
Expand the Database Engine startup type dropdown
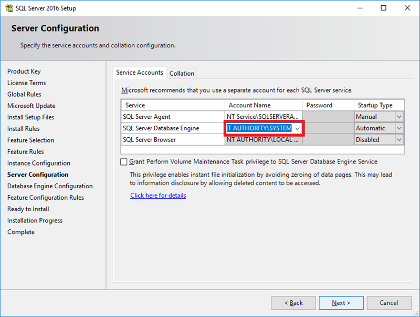(x=399, y=128)
